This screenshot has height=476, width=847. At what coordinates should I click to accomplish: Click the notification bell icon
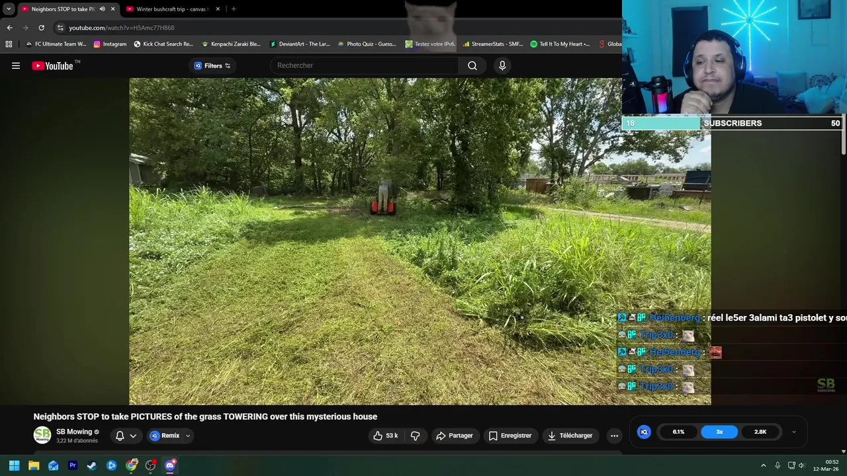tap(120, 436)
